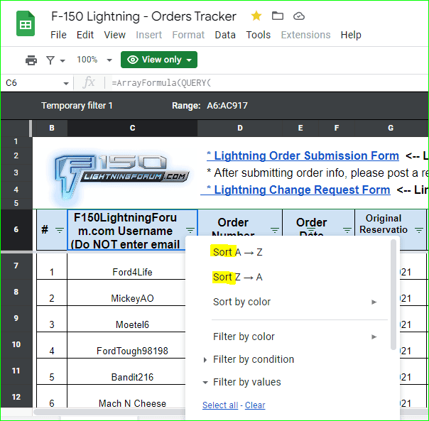429x421 pixels.
Task: Choose Sort A → Z option
Action: click(238, 252)
